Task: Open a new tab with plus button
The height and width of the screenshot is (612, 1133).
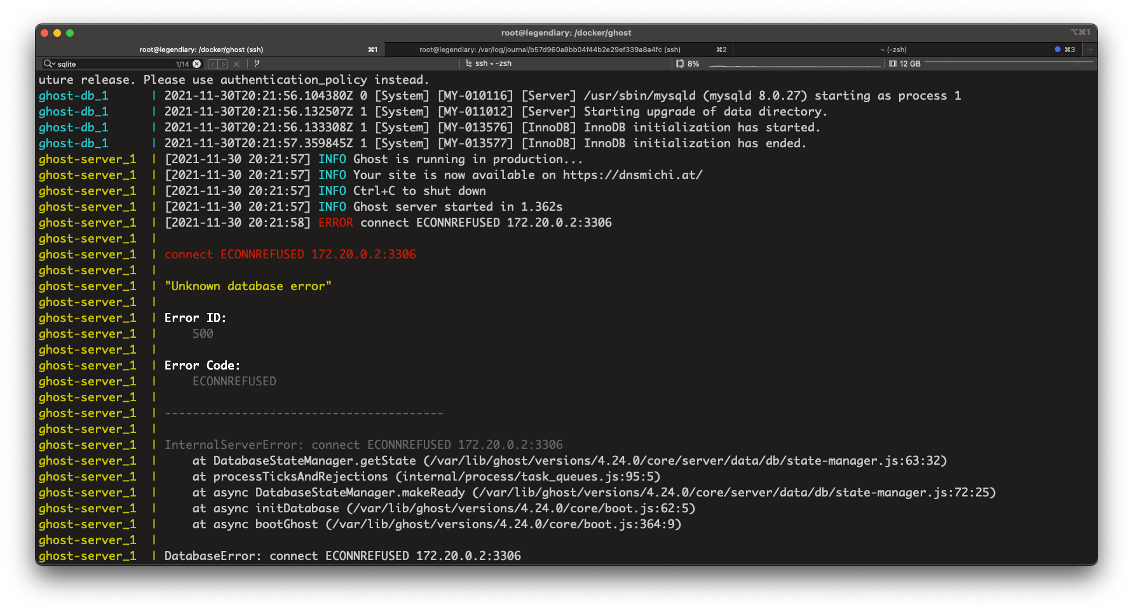Action: (1090, 50)
